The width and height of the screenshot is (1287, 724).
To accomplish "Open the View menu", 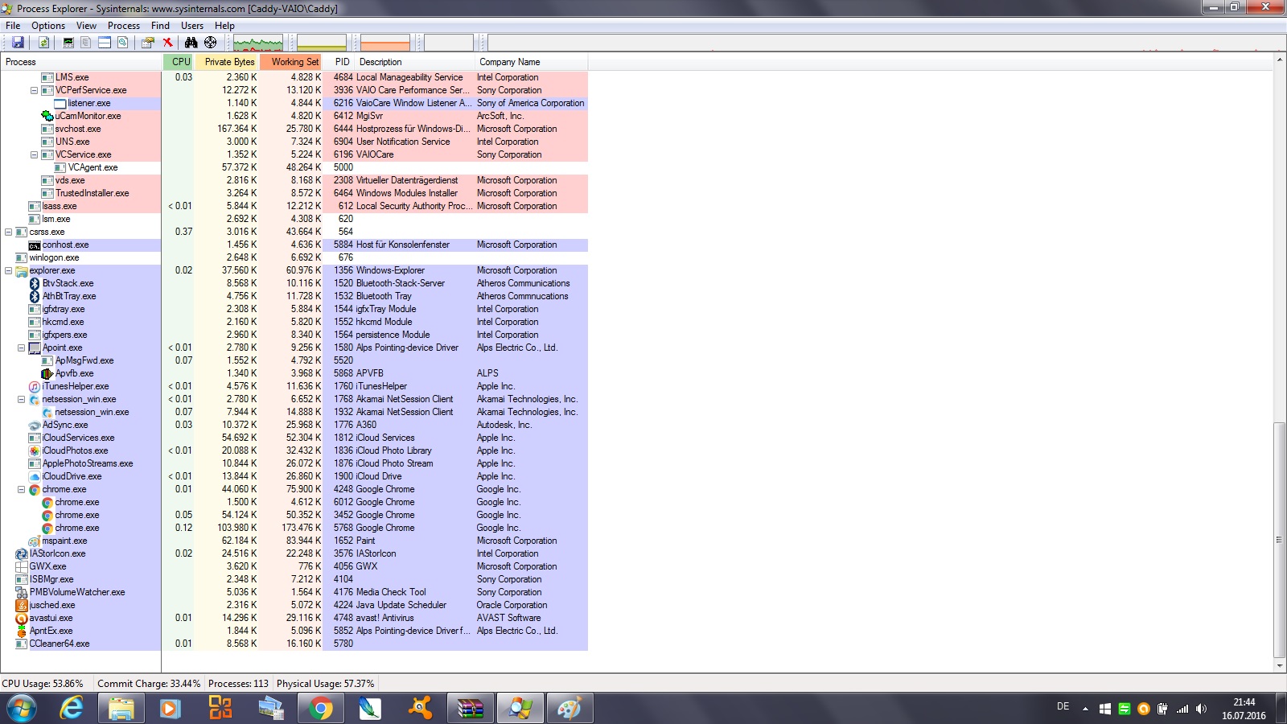I will (86, 26).
